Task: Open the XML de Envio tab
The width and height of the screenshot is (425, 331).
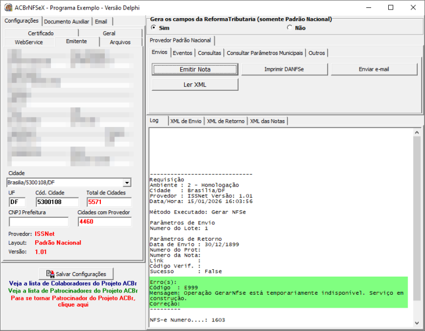Action: [186, 121]
